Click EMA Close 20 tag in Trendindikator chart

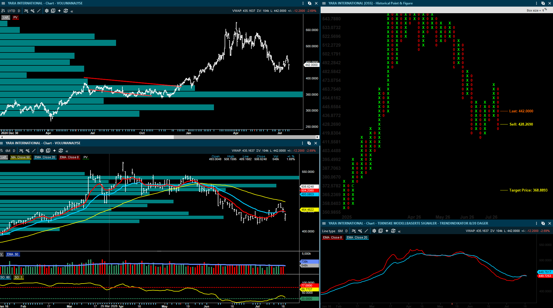(x=357, y=237)
